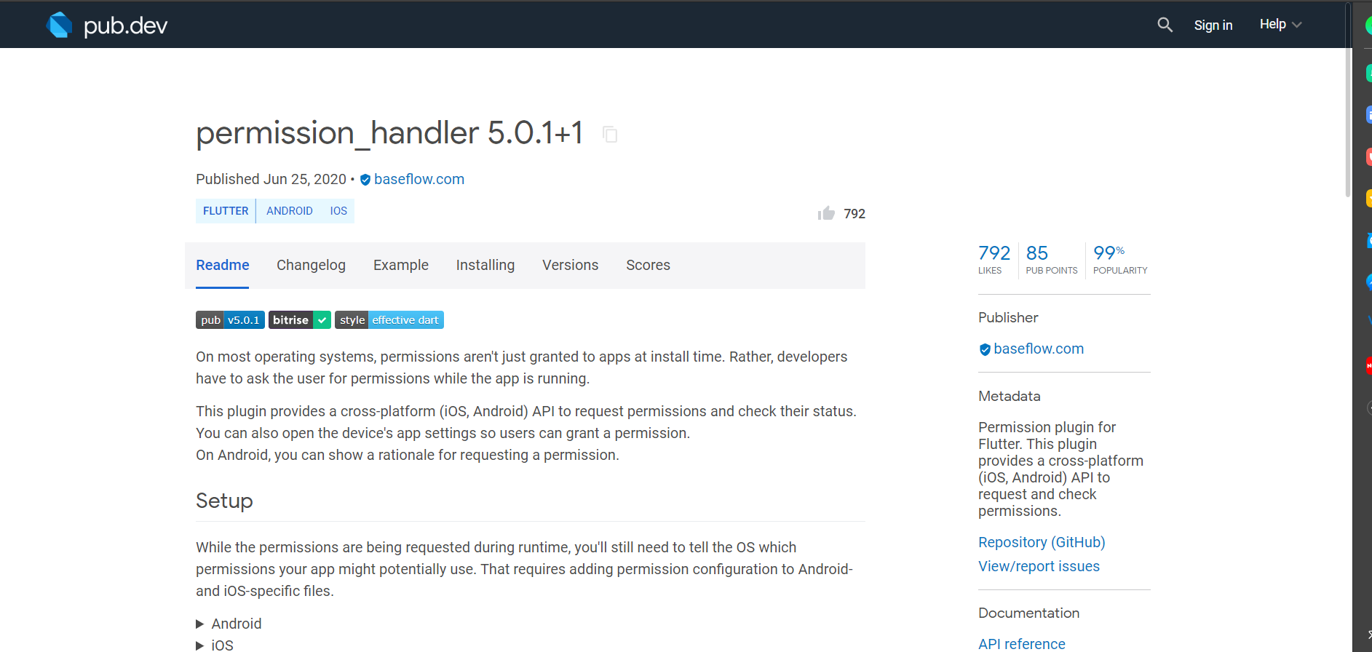Screen dimensions: 1372x652
Task: Click the 99% POPULARITY score
Action: 1120,259
